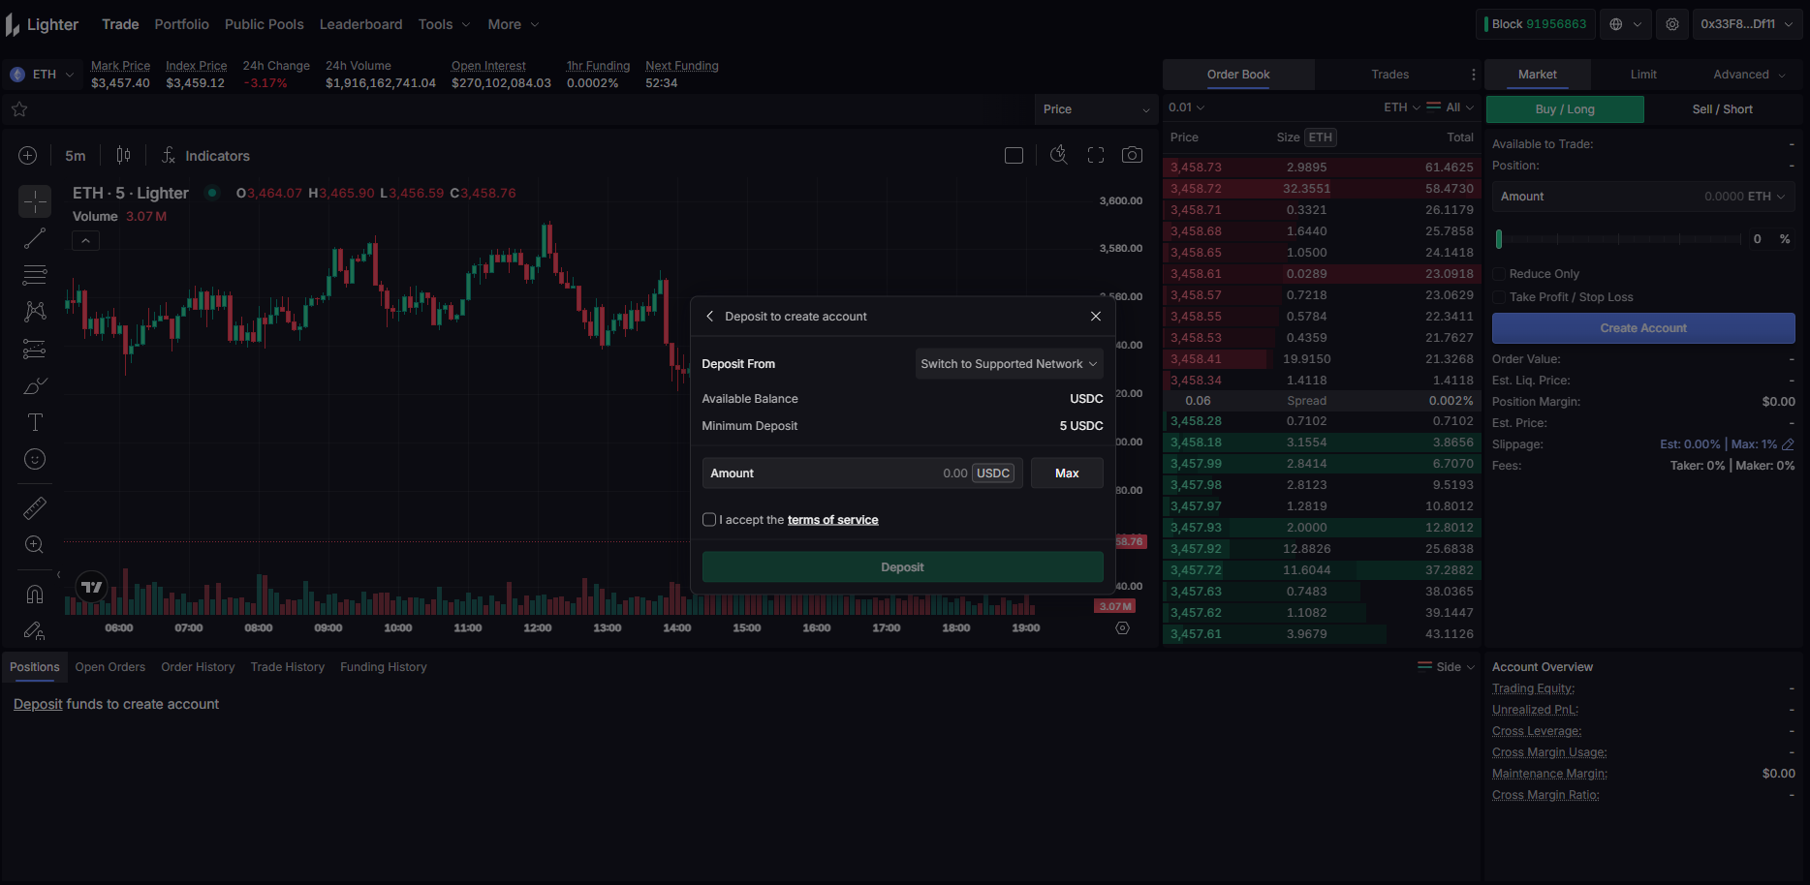Click the green Deposit button
Screen dimensions: 1810x885
tap(902, 567)
